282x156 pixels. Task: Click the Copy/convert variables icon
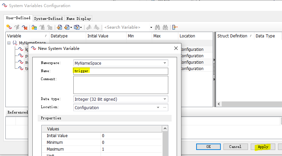point(77,27)
